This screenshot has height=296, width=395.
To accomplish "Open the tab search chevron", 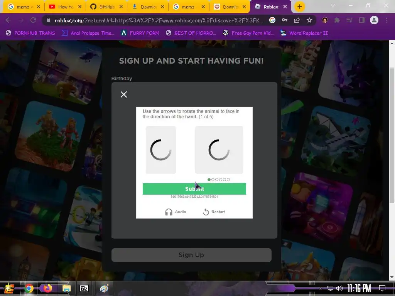I will pyautogui.click(x=333, y=5).
